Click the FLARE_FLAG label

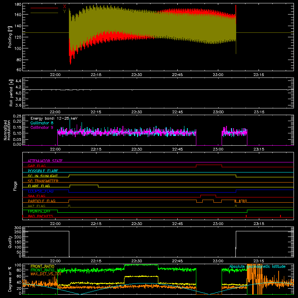pyautogui.click(x=39, y=186)
